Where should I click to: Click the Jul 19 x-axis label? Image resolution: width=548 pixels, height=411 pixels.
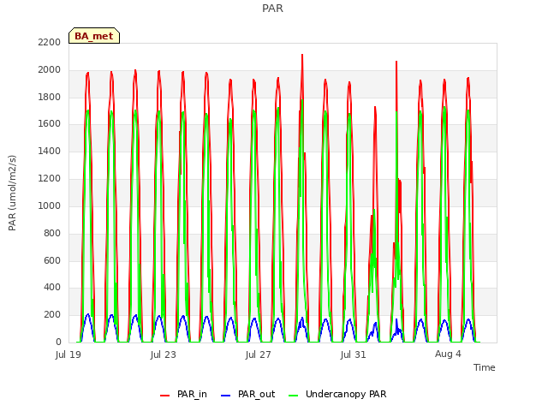coord(68,354)
